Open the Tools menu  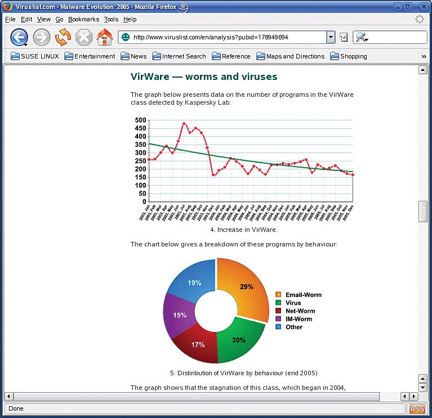coord(111,19)
